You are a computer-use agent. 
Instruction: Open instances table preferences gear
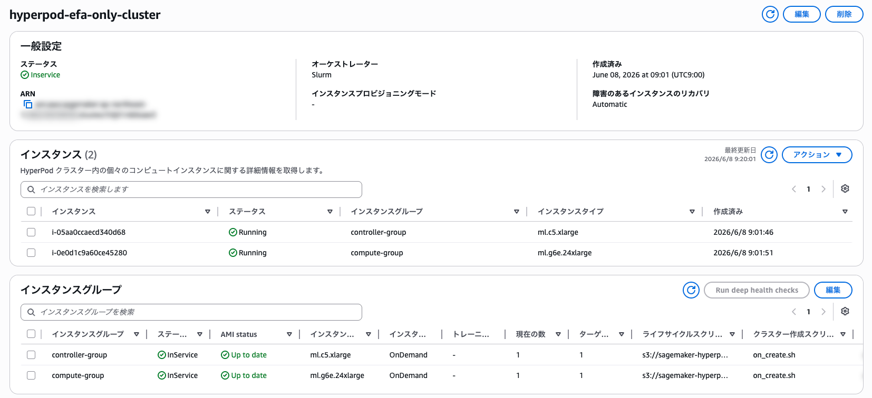coord(845,189)
